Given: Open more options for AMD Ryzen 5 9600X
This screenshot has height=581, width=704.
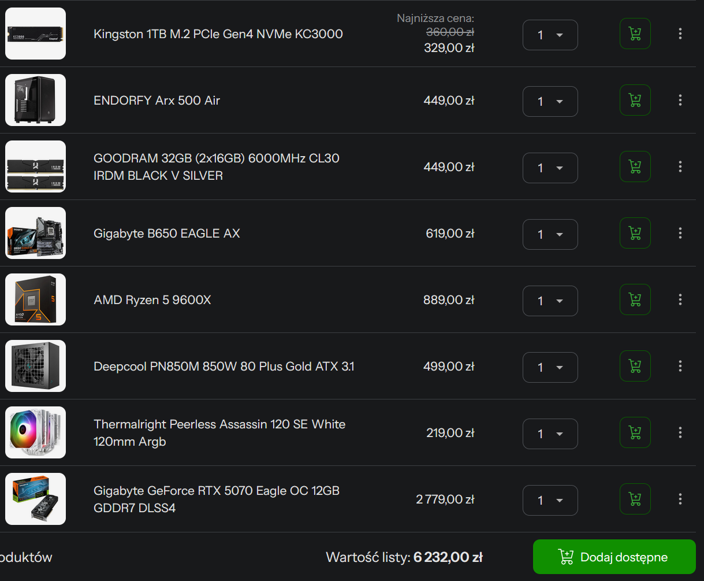Looking at the screenshot, I should tap(680, 299).
